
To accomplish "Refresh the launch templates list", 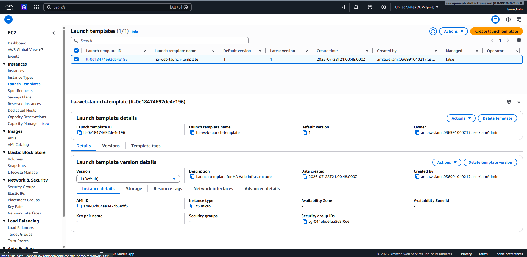I will (433, 31).
